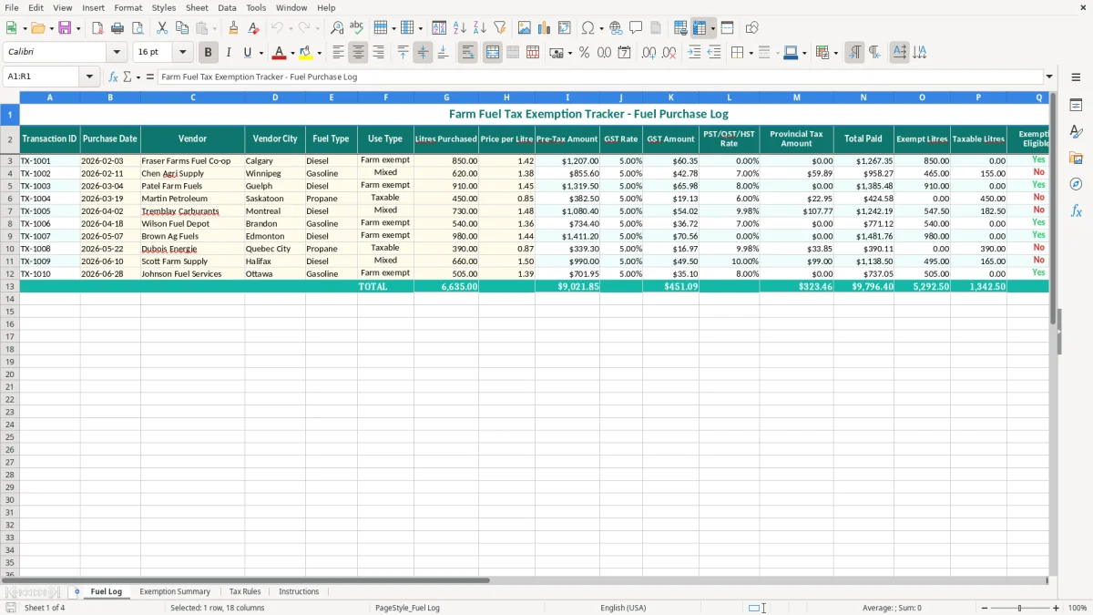Click the Insert Image icon
Viewport: 1093px width, 615px height.
click(525, 28)
